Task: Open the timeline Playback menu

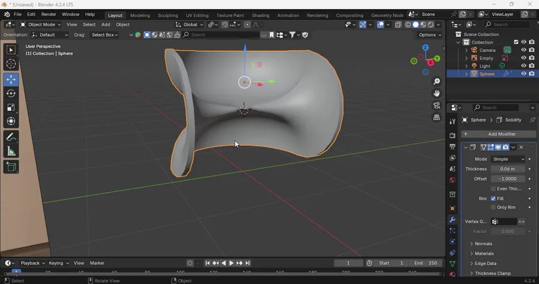Action: point(33,263)
